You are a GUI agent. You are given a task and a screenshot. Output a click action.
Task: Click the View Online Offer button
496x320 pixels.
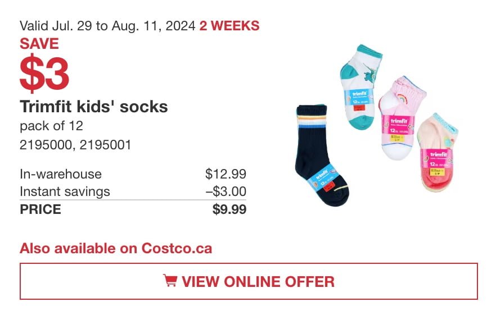click(249, 281)
